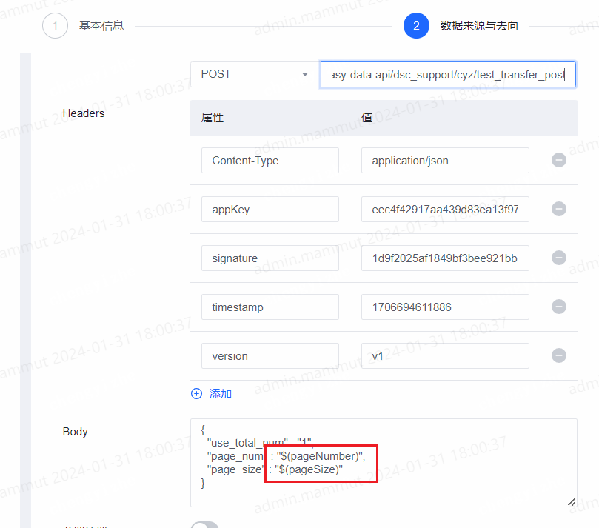599x528 pixels.
Task: Click the 值 column header
Action: pos(367,118)
